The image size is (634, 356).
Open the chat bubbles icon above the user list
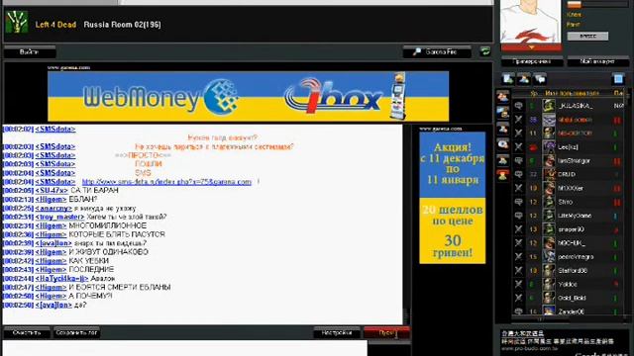(x=540, y=79)
